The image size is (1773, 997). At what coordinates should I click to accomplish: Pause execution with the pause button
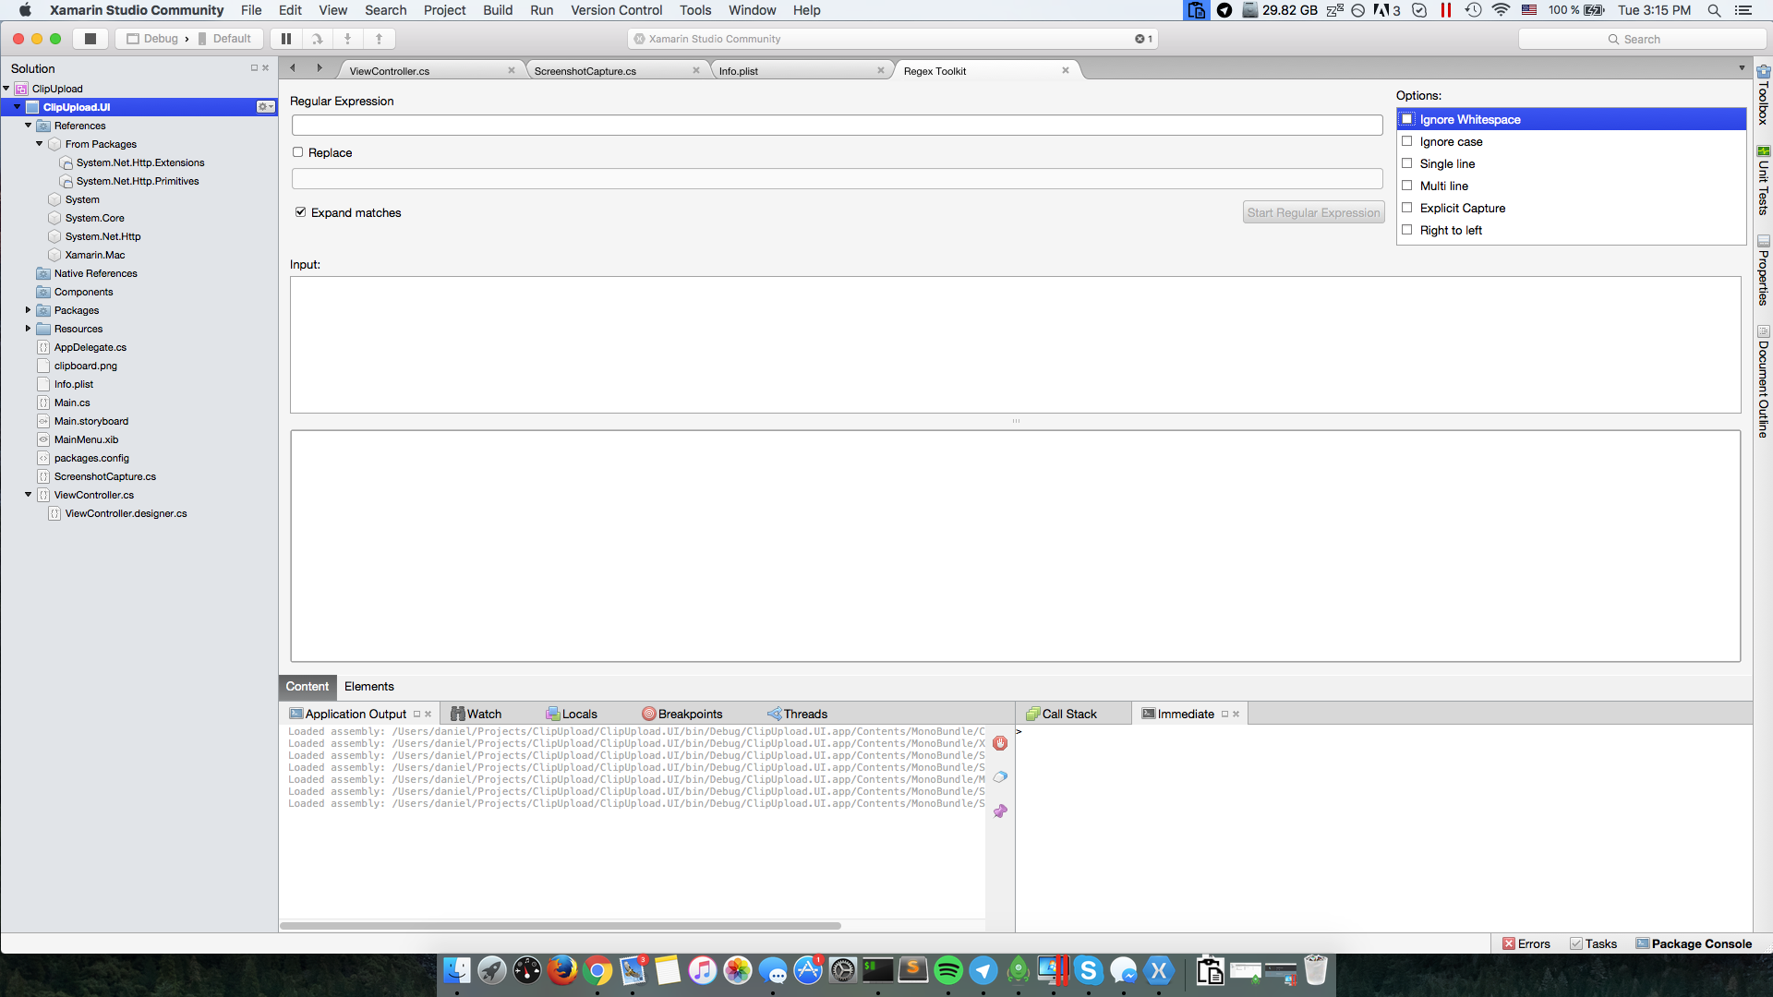[286, 39]
